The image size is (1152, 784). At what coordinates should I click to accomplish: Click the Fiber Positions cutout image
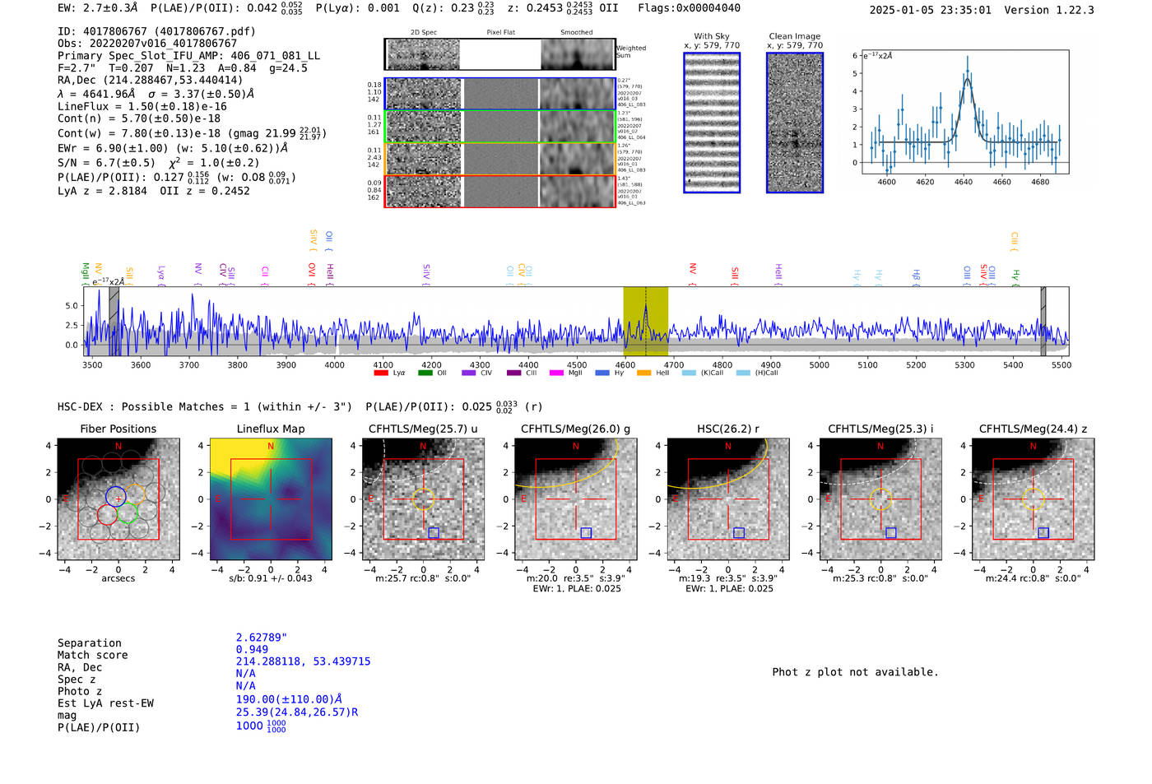[x=118, y=499]
